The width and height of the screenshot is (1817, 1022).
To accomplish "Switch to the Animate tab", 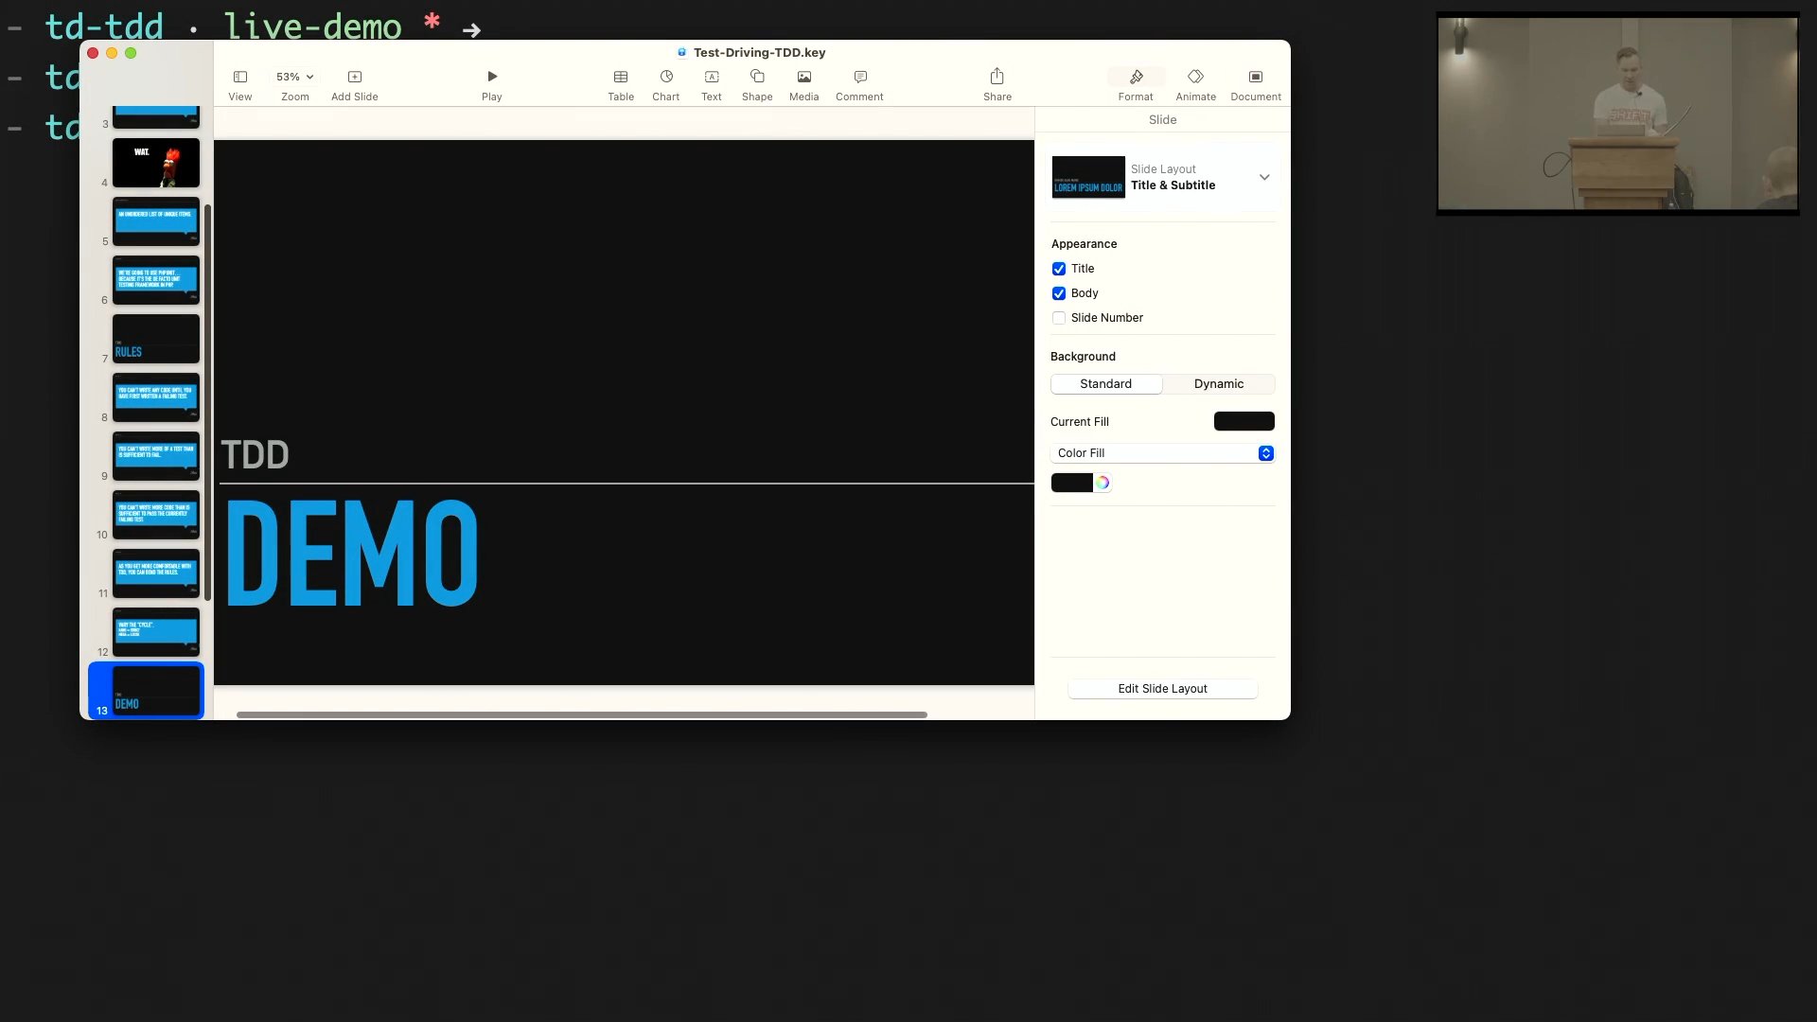I will pyautogui.click(x=1195, y=83).
